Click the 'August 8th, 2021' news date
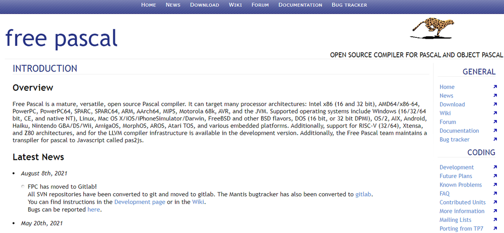 click(x=44, y=173)
